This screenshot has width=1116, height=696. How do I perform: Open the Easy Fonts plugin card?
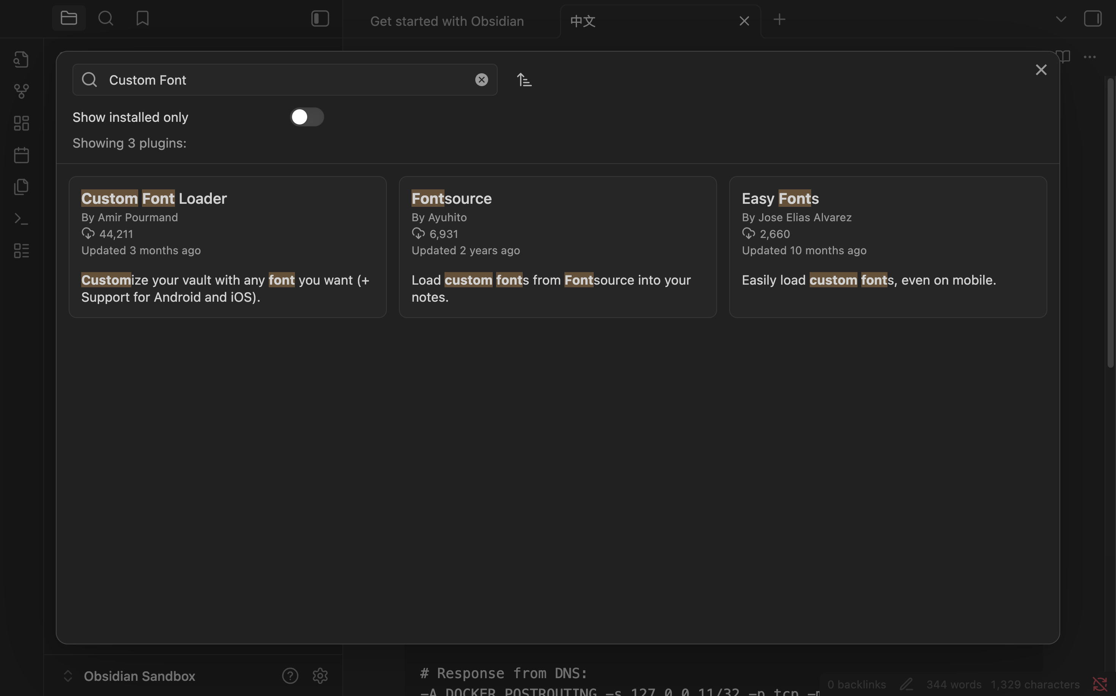[x=887, y=247]
